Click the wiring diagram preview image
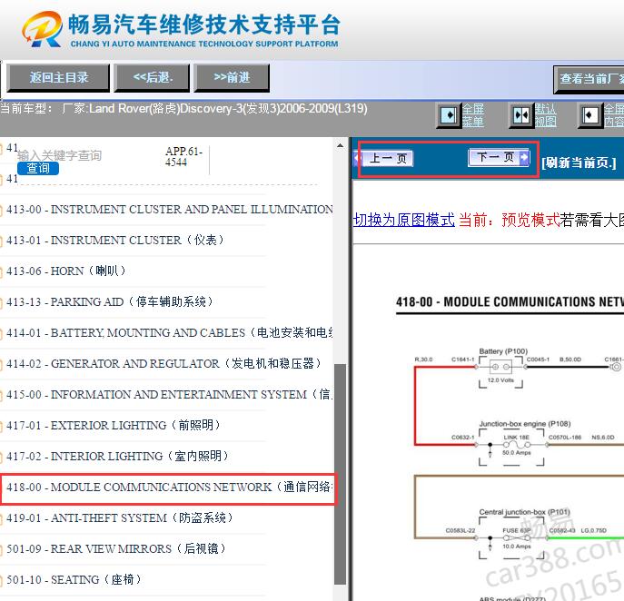The image size is (624, 601). 510,446
